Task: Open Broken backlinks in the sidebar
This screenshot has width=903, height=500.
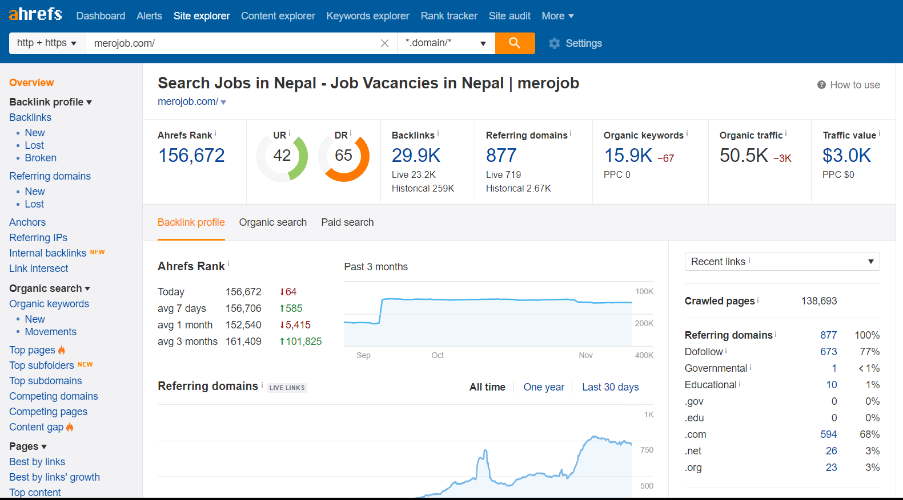Action: tap(41, 158)
